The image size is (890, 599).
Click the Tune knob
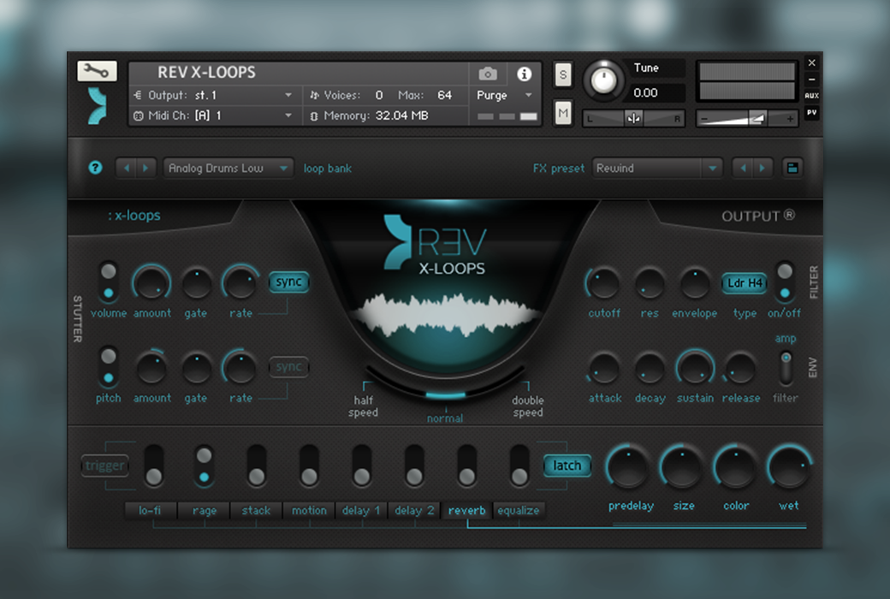[603, 80]
